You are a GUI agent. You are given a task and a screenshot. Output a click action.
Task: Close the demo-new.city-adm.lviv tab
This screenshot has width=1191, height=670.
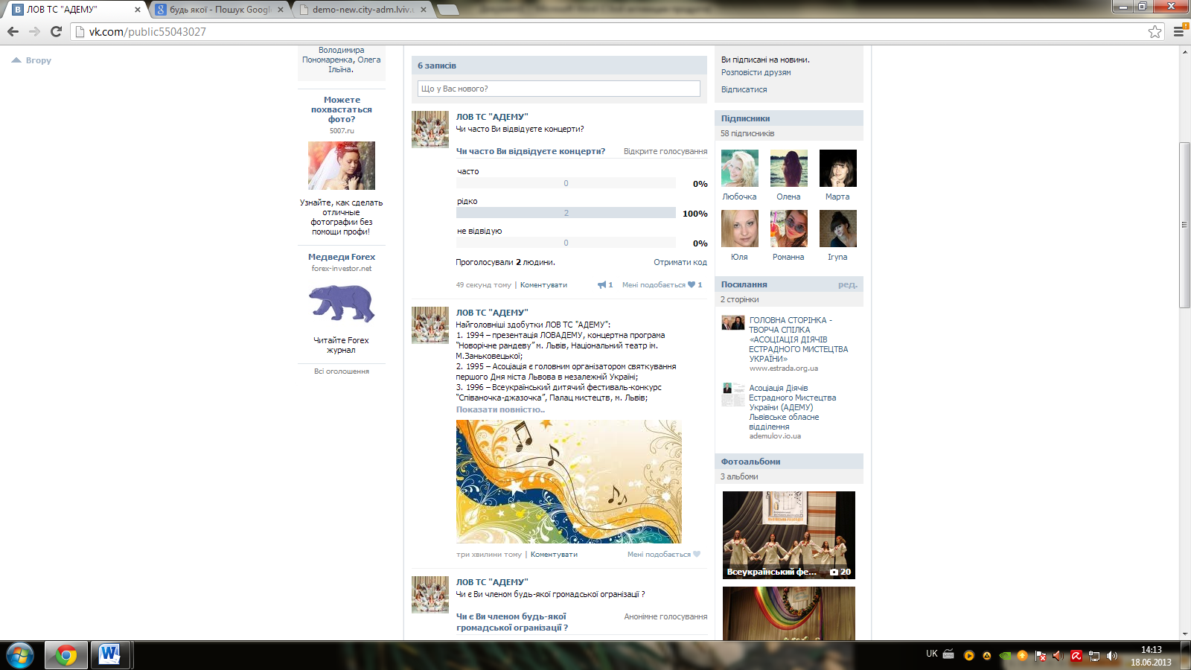tap(424, 10)
